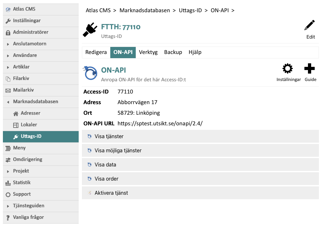
Task: Select Uttags-ID in the sidebar
Action: 31,137
